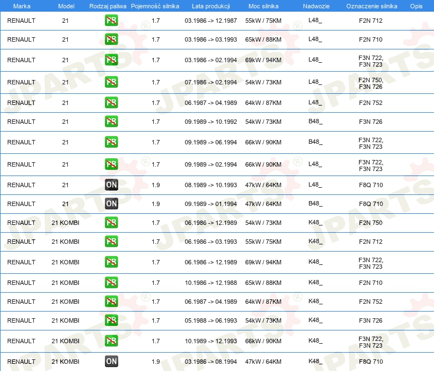
Task: Click model 21 in the 09.1989 -> 01.1994 row
Action: [65, 204]
